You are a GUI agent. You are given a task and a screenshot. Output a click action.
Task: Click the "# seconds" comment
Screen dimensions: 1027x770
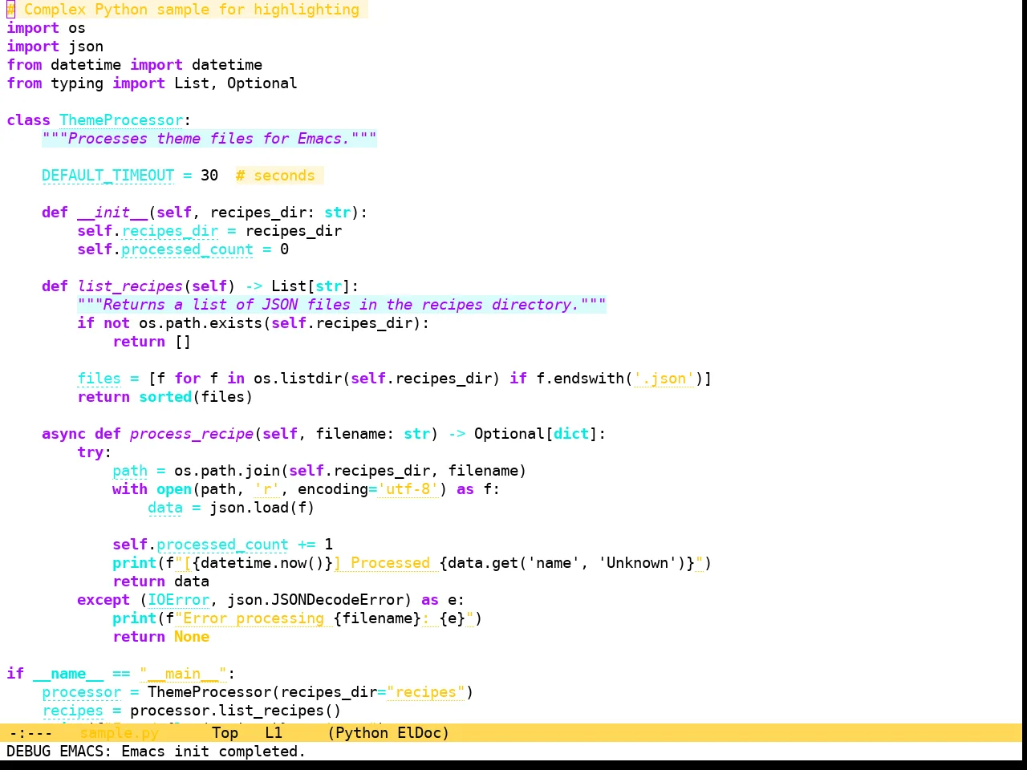(x=275, y=176)
